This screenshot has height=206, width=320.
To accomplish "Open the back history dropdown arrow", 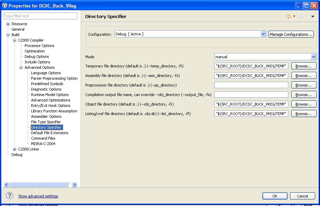I will pos(294,16).
